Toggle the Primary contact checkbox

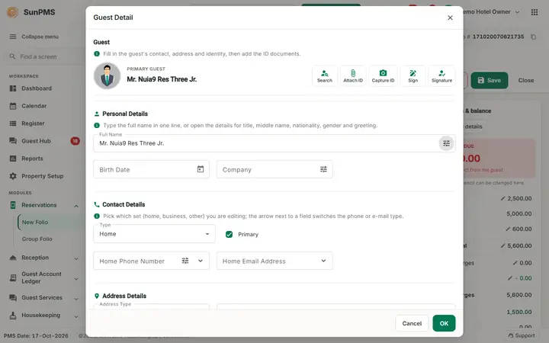229,234
